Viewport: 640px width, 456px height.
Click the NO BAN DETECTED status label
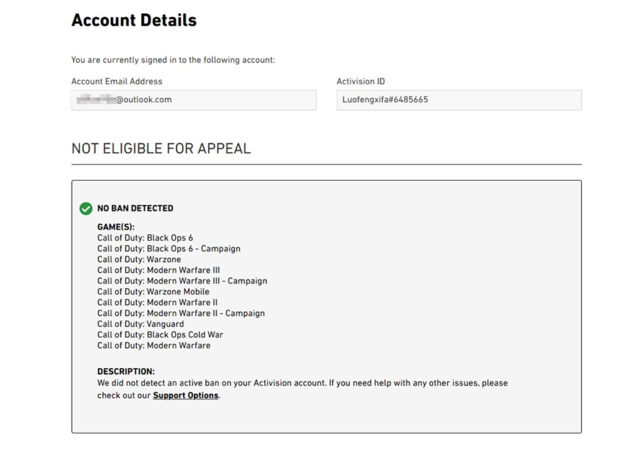click(135, 208)
